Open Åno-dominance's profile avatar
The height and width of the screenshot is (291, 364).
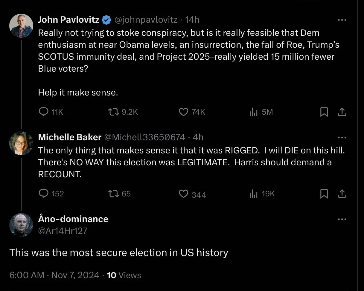(21, 224)
